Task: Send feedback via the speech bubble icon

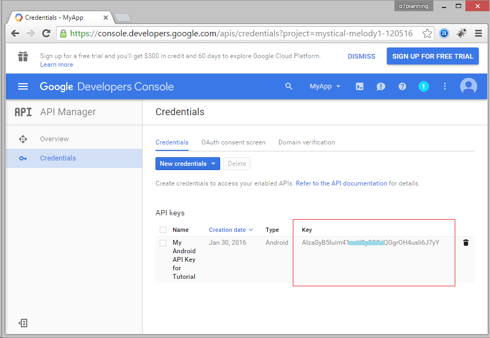Action: [380, 86]
